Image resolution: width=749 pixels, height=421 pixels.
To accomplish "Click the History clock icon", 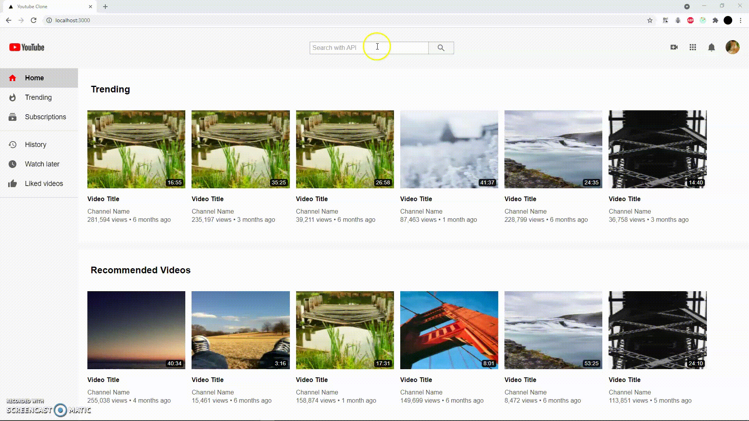I will click(x=12, y=145).
